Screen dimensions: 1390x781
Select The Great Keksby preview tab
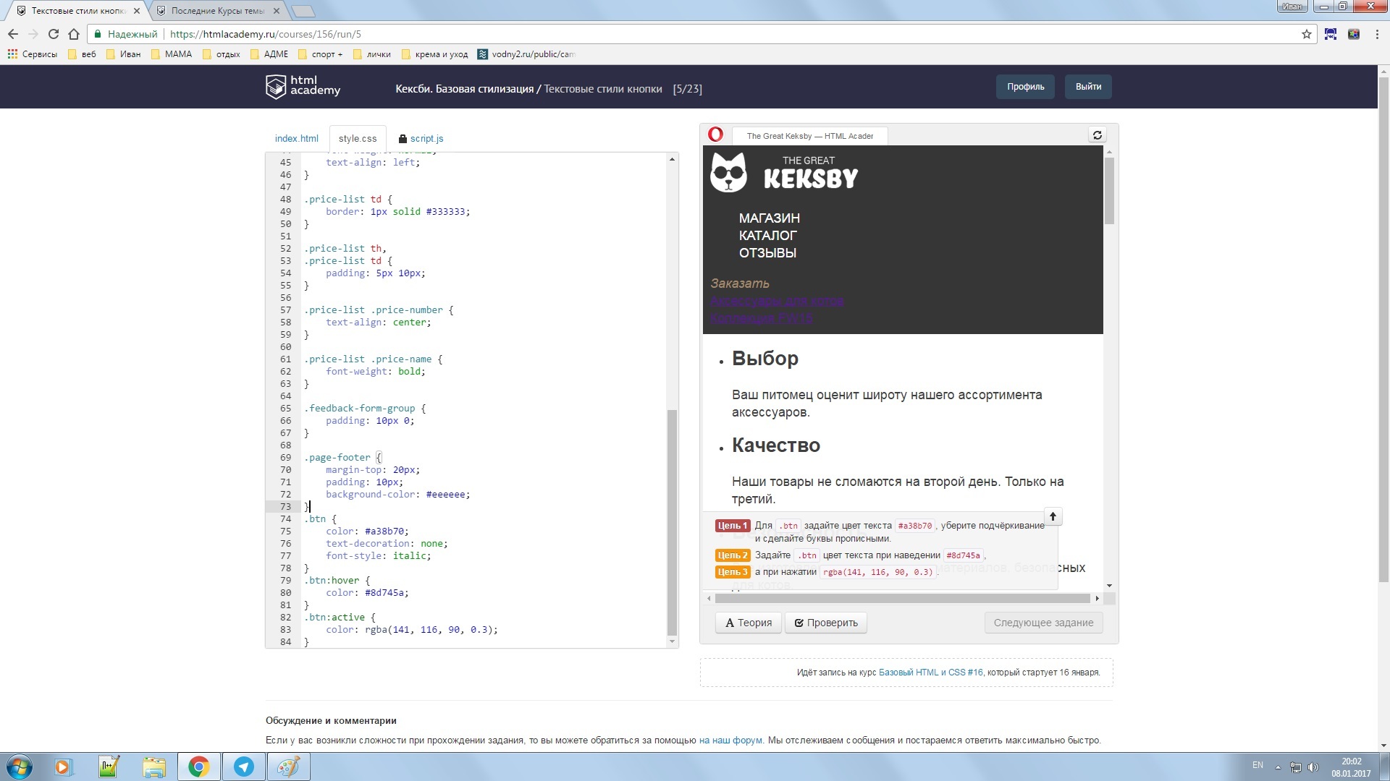click(809, 136)
